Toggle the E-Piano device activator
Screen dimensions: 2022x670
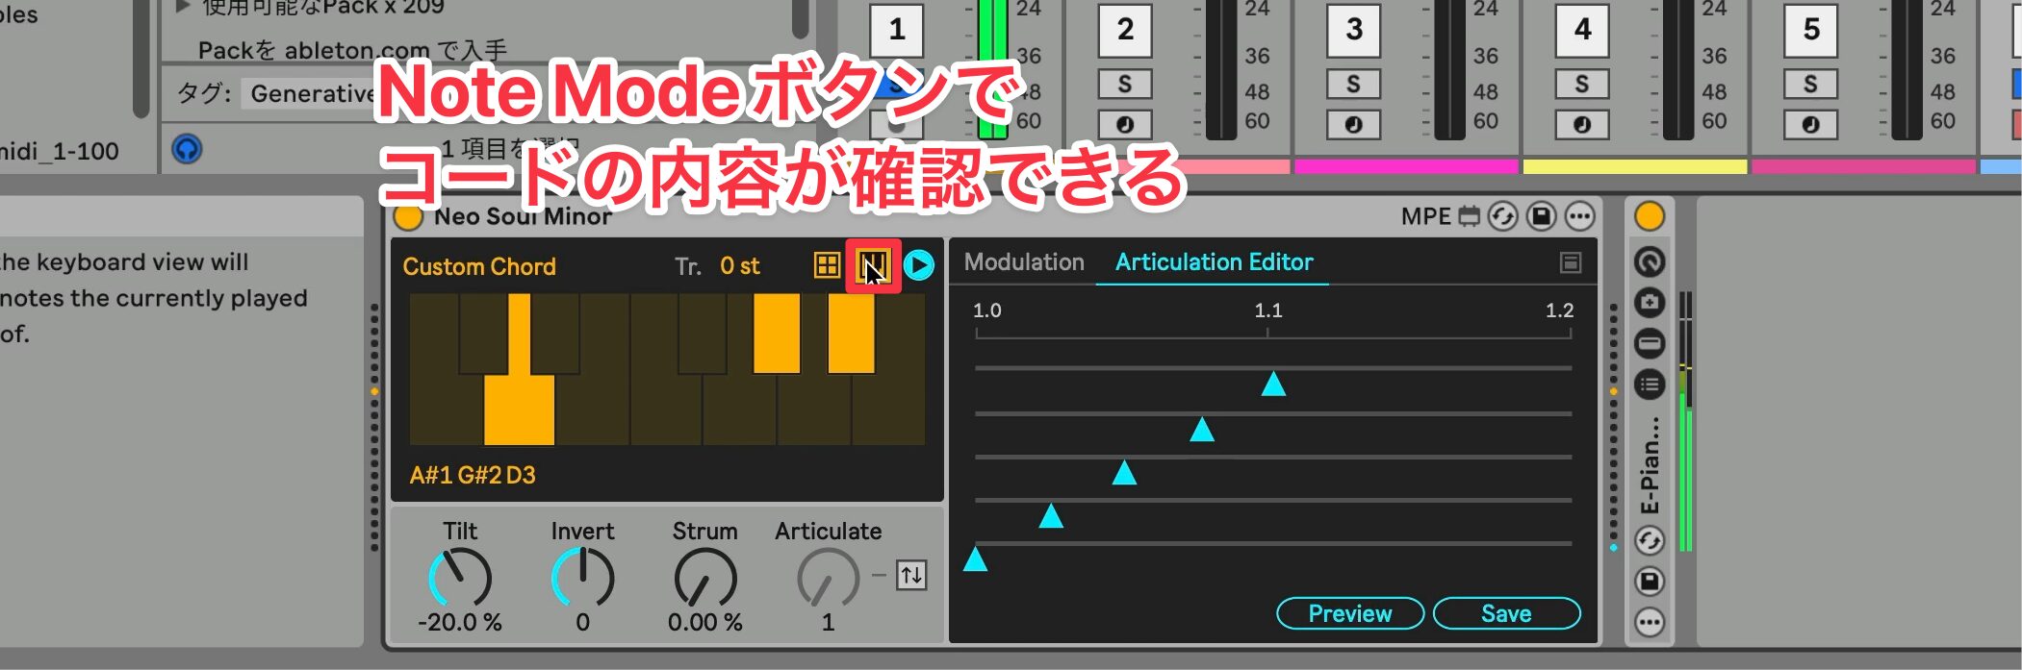pyautogui.click(x=1650, y=216)
